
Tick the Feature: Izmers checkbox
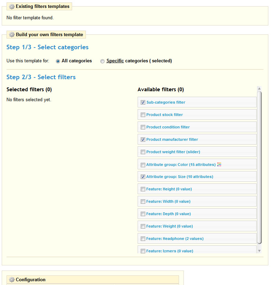(143, 251)
